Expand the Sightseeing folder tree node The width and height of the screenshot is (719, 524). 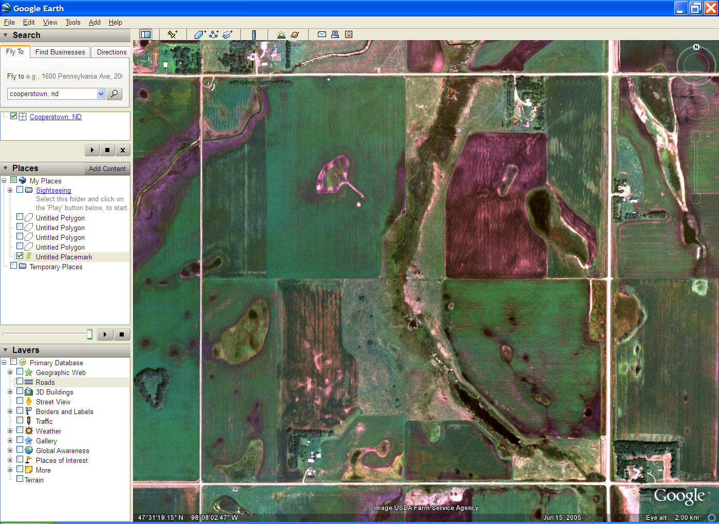(x=10, y=190)
